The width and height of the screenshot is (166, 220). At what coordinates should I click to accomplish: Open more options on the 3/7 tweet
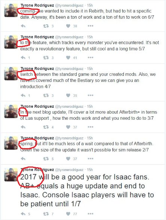coord(90,127)
